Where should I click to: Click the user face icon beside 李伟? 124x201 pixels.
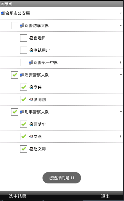[31, 87]
